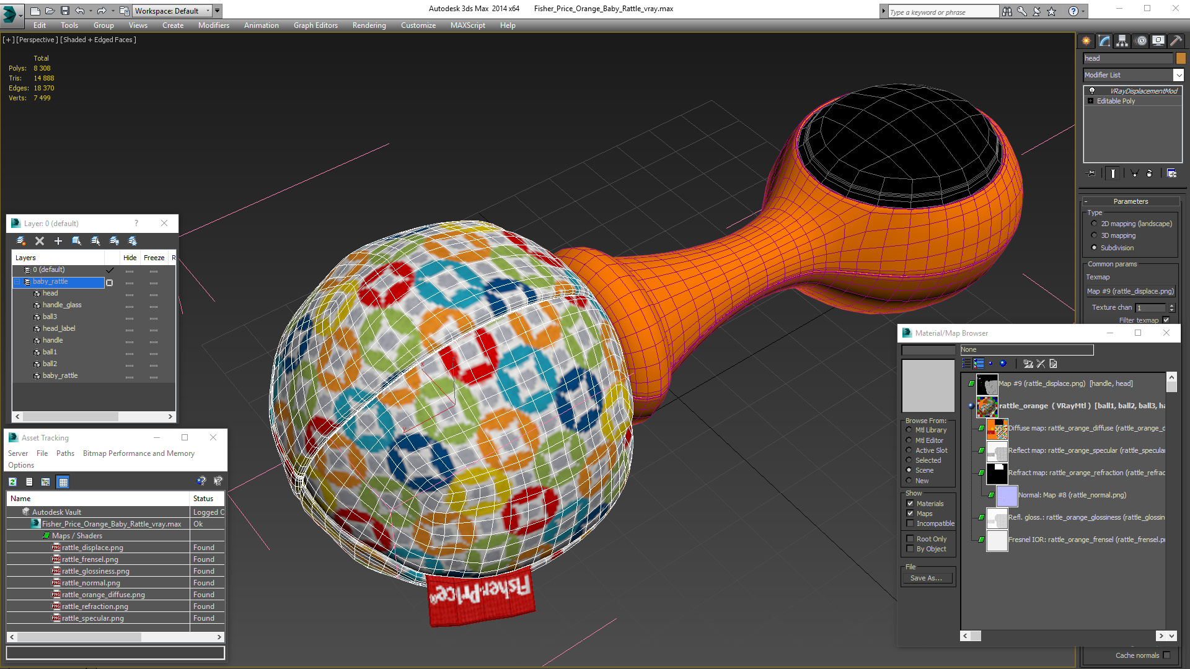Screen dimensions: 1190x669
Task: Open Bitmap Performance and Memory menu
Action: (x=139, y=453)
